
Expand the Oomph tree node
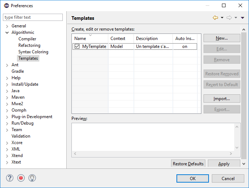(x=7, y=111)
